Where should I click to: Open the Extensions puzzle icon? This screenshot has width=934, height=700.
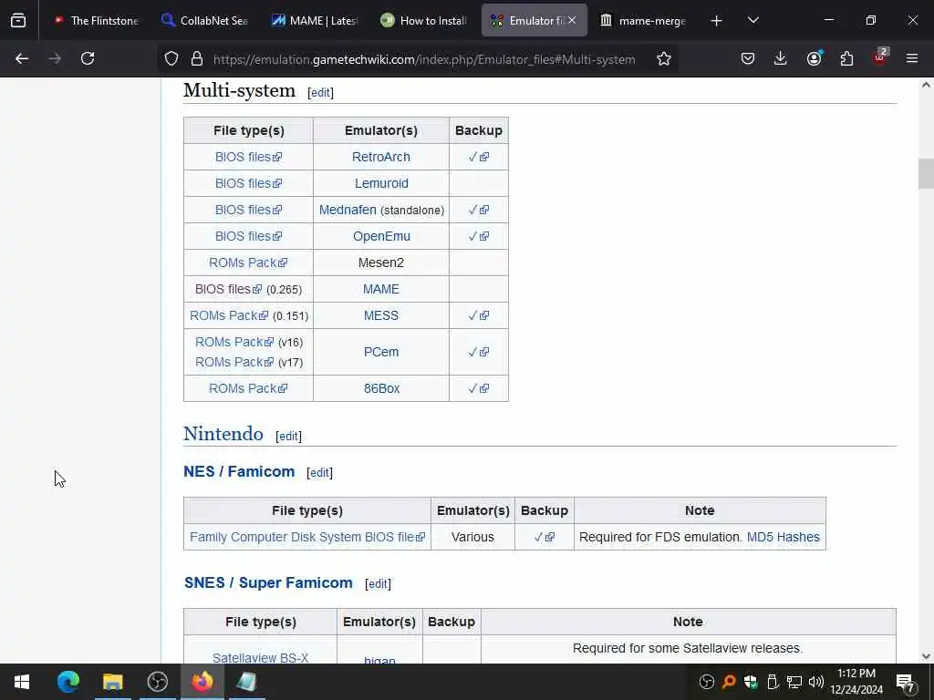[x=846, y=58]
